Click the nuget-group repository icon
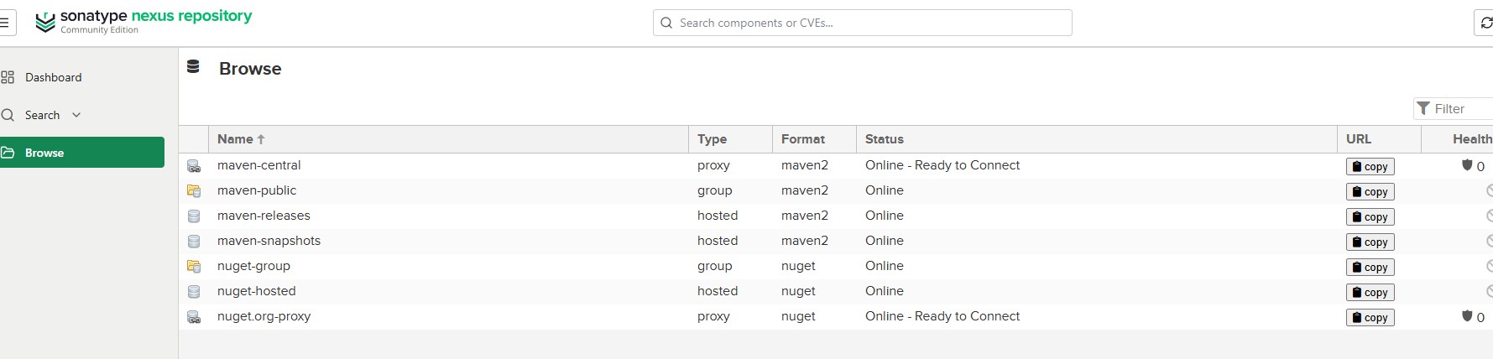The height and width of the screenshot is (359, 1493). [194, 267]
